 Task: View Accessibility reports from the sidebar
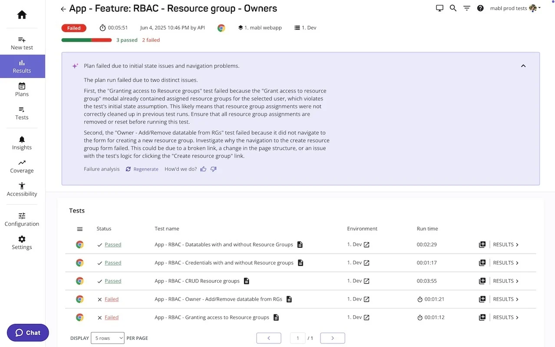point(21,190)
